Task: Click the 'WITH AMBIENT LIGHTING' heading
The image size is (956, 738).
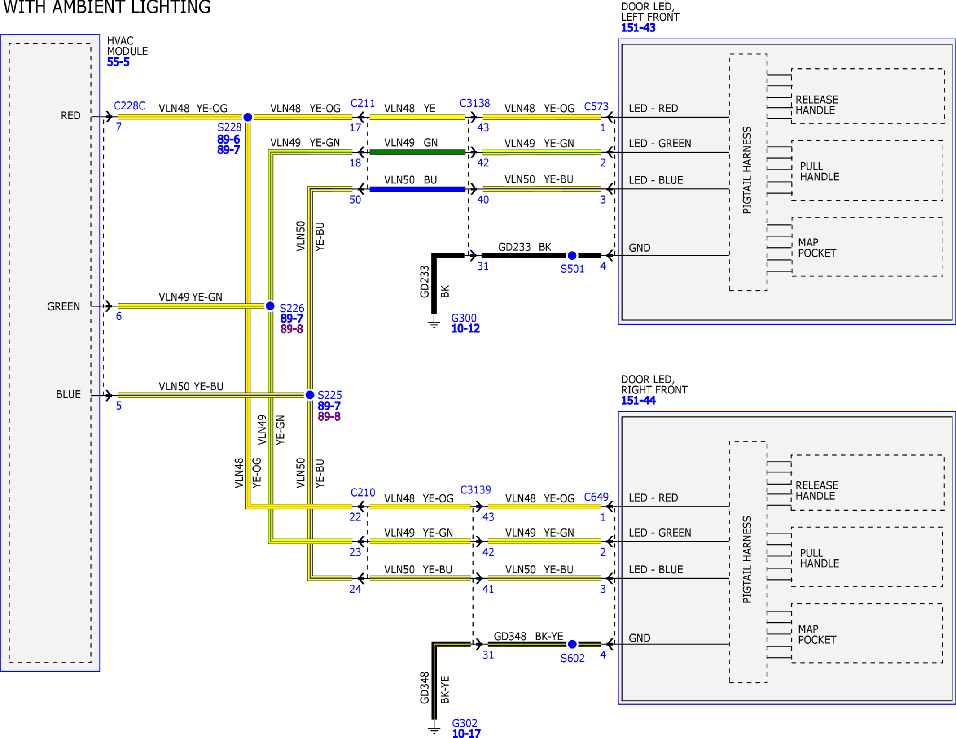Action: coord(107,7)
